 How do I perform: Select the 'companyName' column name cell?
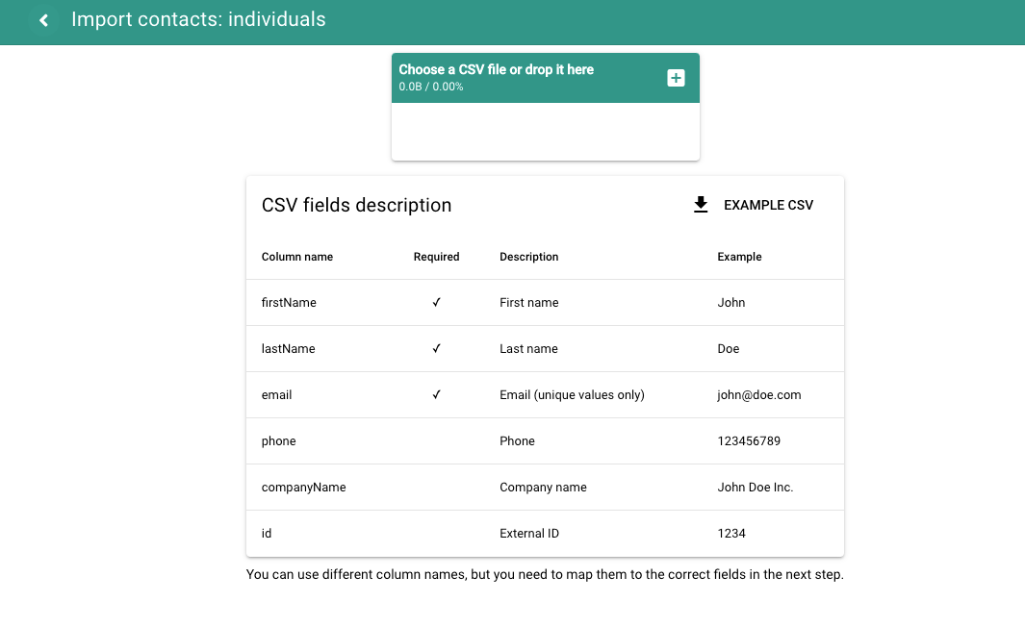click(303, 488)
